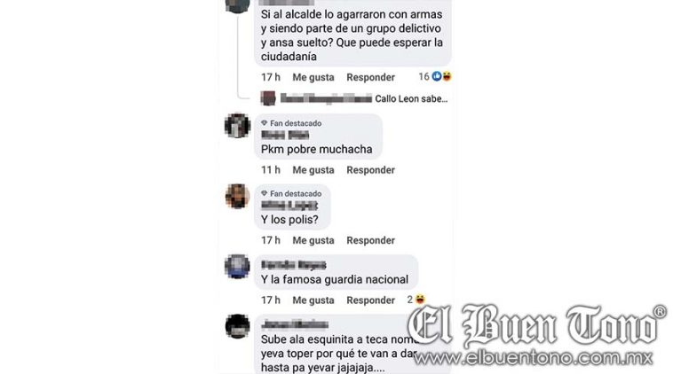This screenshot has width=673, height=374.
Task: Open the www.elbuentono.com.mx watermark link
Action: (x=534, y=358)
